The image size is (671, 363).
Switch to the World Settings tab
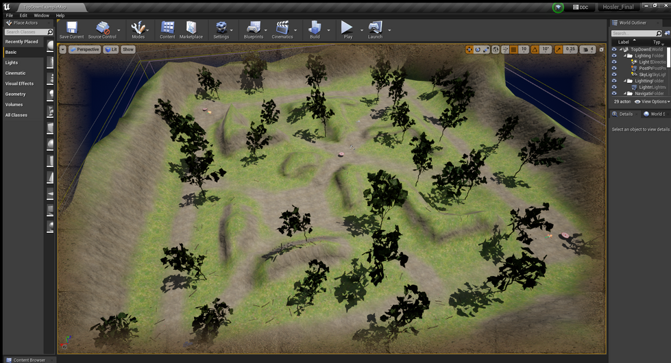[x=655, y=114]
